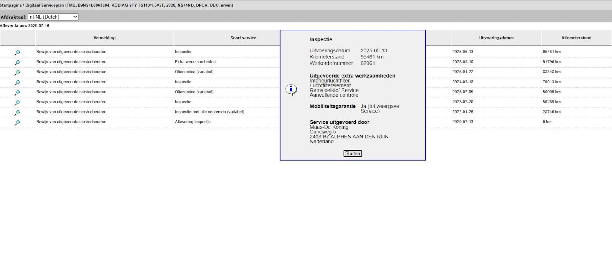Click the Kilometerstand column header
Image resolution: width=612 pixels, height=278 pixels.
pyautogui.click(x=576, y=38)
